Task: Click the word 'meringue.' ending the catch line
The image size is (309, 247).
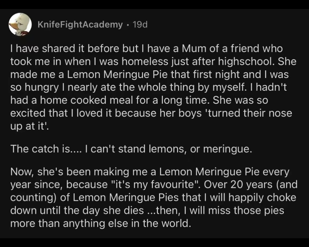Action: (228, 149)
